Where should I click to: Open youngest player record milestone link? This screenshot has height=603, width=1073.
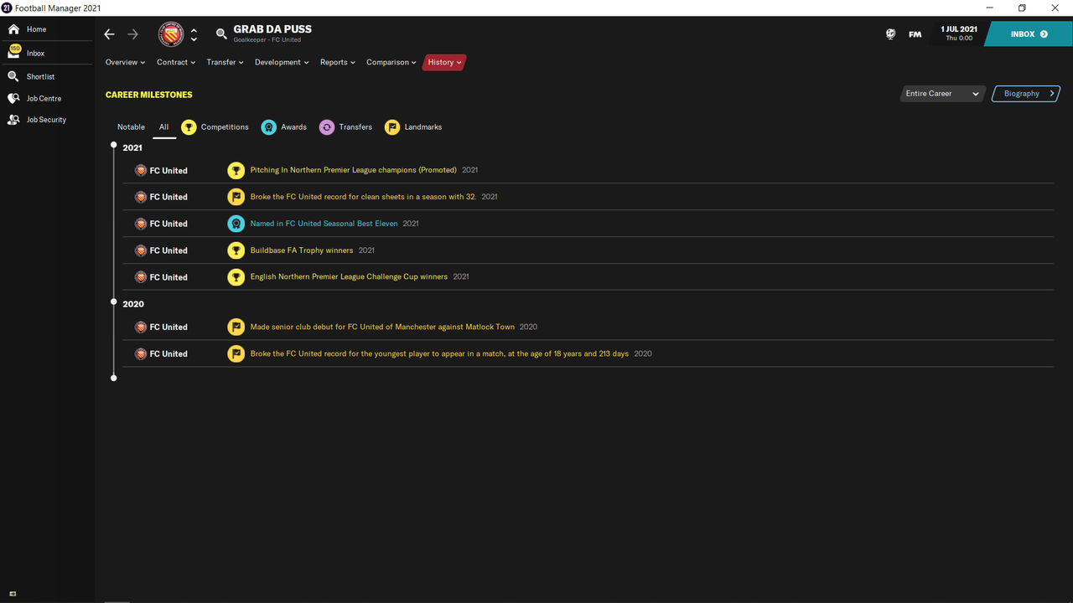pyautogui.click(x=439, y=353)
